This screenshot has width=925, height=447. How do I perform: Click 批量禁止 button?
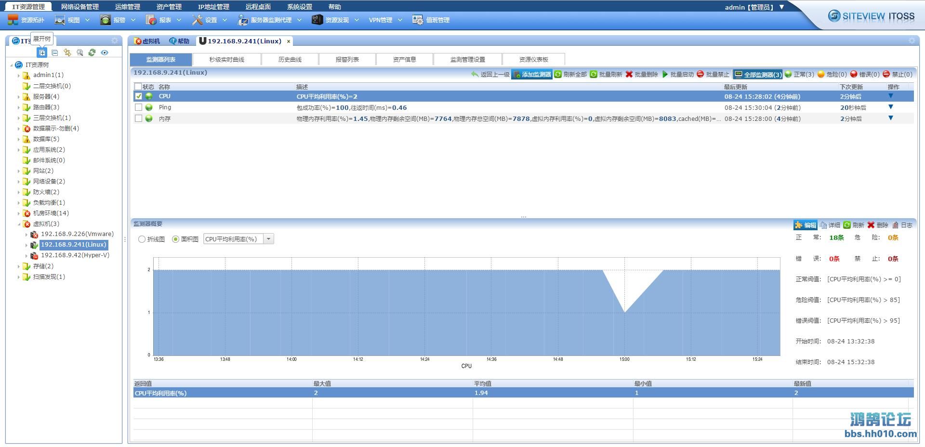click(x=713, y=74)
